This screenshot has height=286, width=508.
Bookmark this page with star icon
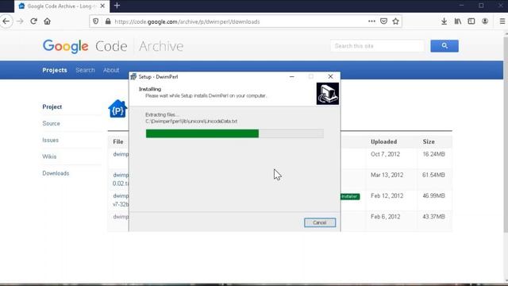point(395,21)
